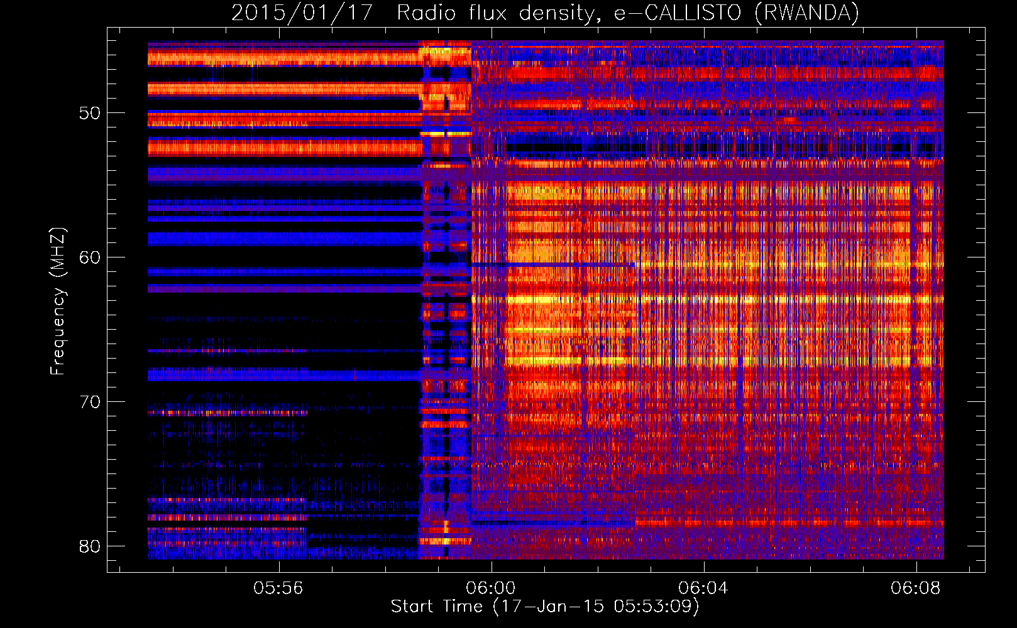This screenshot has height=628, width=1017.
Task: Select the 06:00 time axis label
Action: click(490, 588)
